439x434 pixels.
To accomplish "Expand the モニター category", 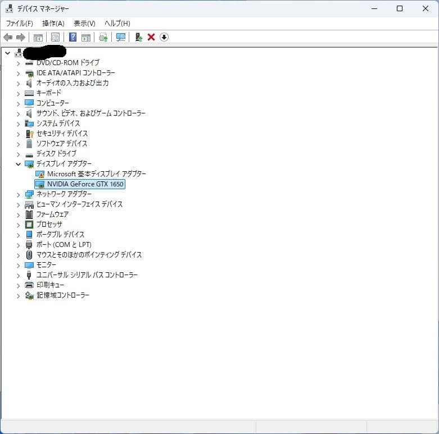I will click(x=18, y=265).
